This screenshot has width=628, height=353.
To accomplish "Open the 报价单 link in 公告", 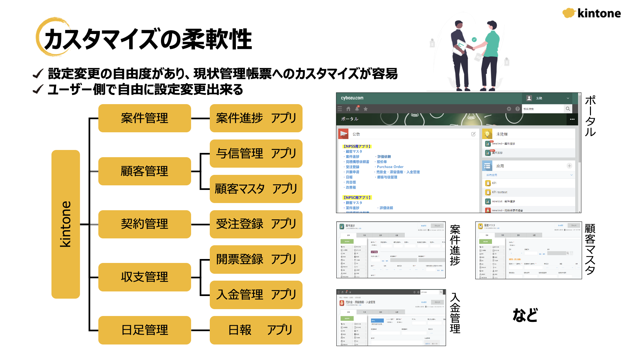I will [382, 162].
